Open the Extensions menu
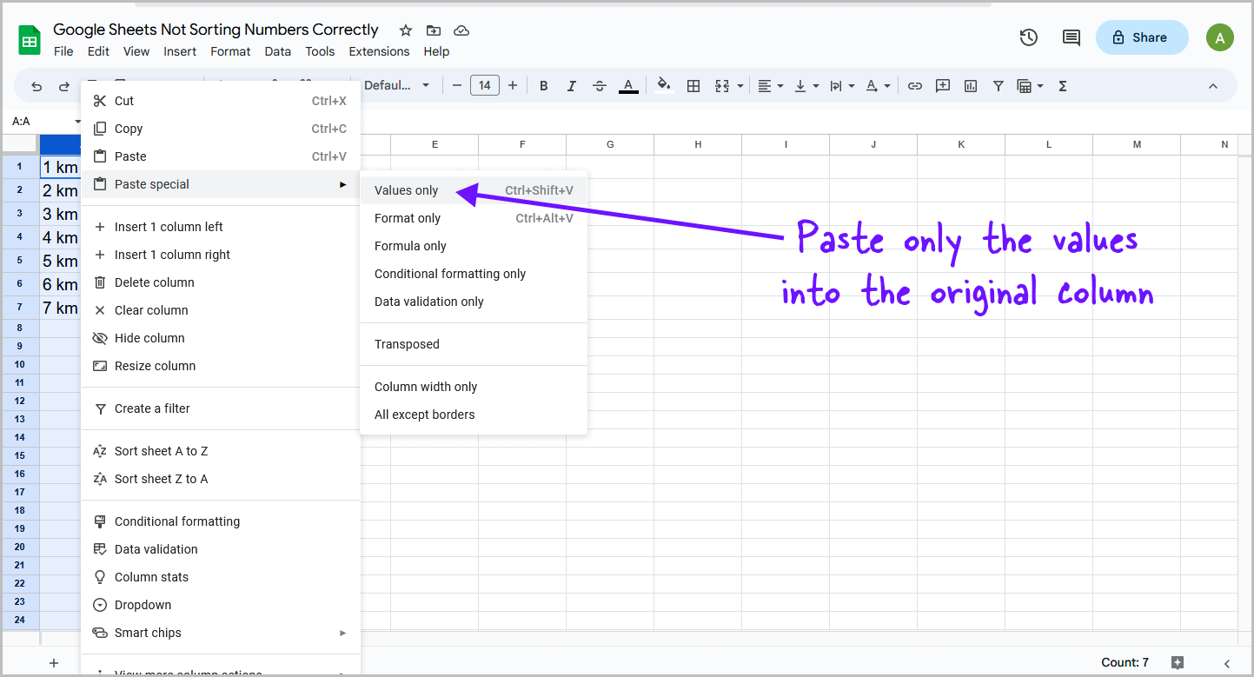This screenshot has height=677, width=1254. pyautogui.click(x=379, y=51)
